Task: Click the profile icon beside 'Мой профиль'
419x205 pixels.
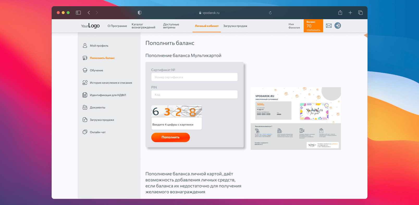Action: (85, 46)
